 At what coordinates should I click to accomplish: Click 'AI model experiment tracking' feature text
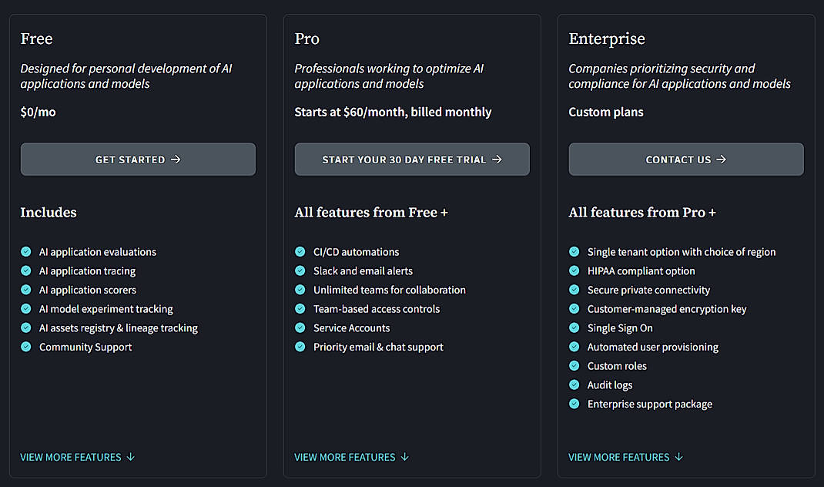pyautogui.click(x=106, y=309)
